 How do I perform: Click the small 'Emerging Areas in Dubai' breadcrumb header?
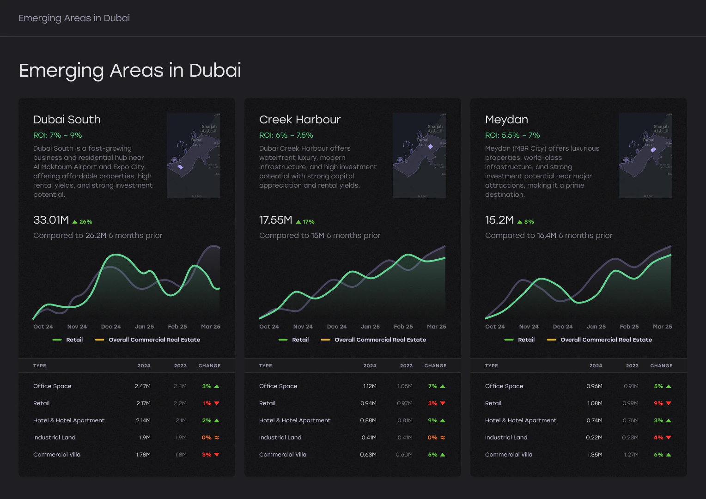[74, 18]
